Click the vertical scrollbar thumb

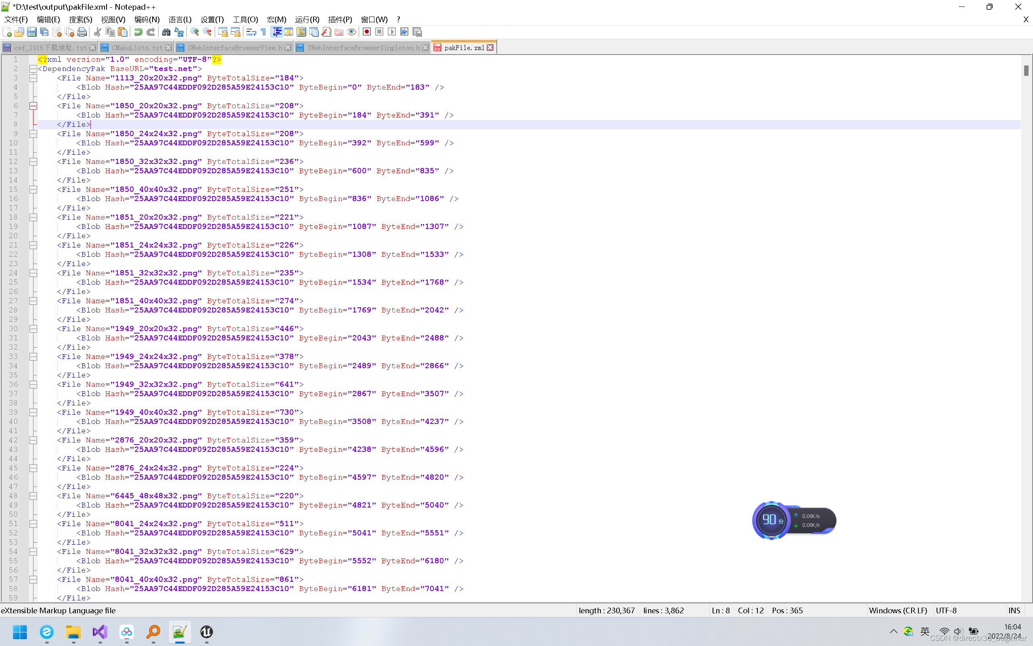(x=1026, y=71)
